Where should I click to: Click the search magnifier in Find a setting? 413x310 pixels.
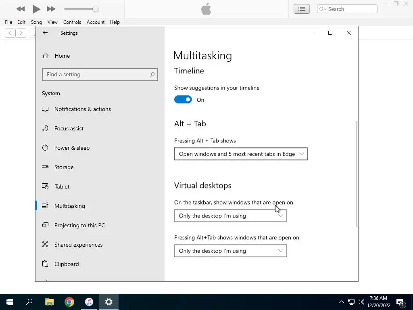(x=152, y=75)
